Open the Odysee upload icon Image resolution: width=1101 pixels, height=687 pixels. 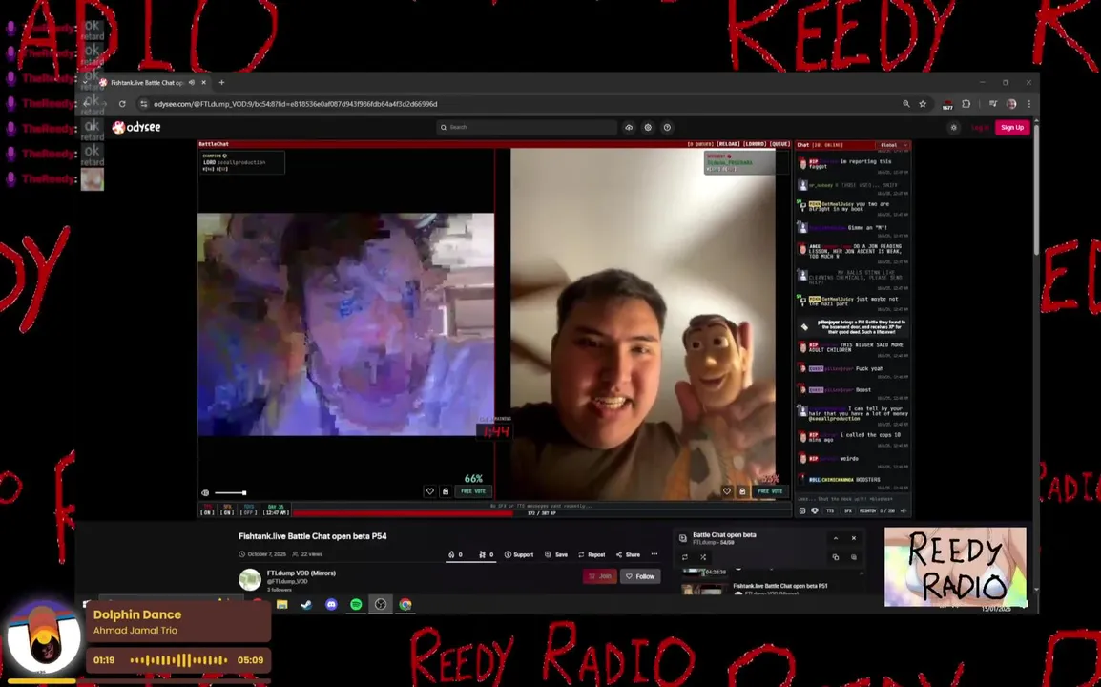(629, 127)
